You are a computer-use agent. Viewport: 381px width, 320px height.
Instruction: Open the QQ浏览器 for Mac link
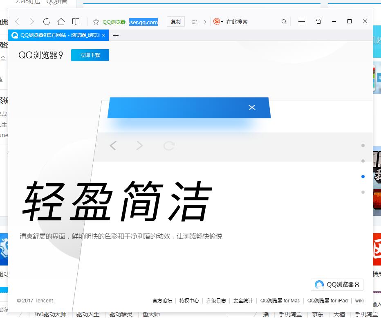(280, 300)
